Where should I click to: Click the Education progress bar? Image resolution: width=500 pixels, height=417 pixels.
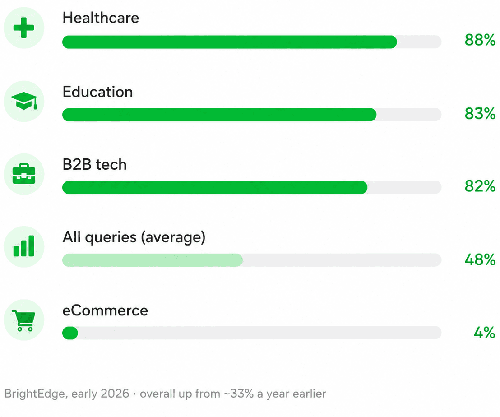click(x=252, y=115)
